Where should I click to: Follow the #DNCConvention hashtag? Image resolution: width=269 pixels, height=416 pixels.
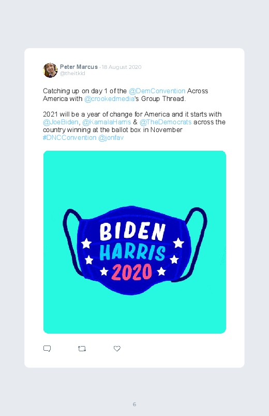pyautogui.click(x=69, y=138)
